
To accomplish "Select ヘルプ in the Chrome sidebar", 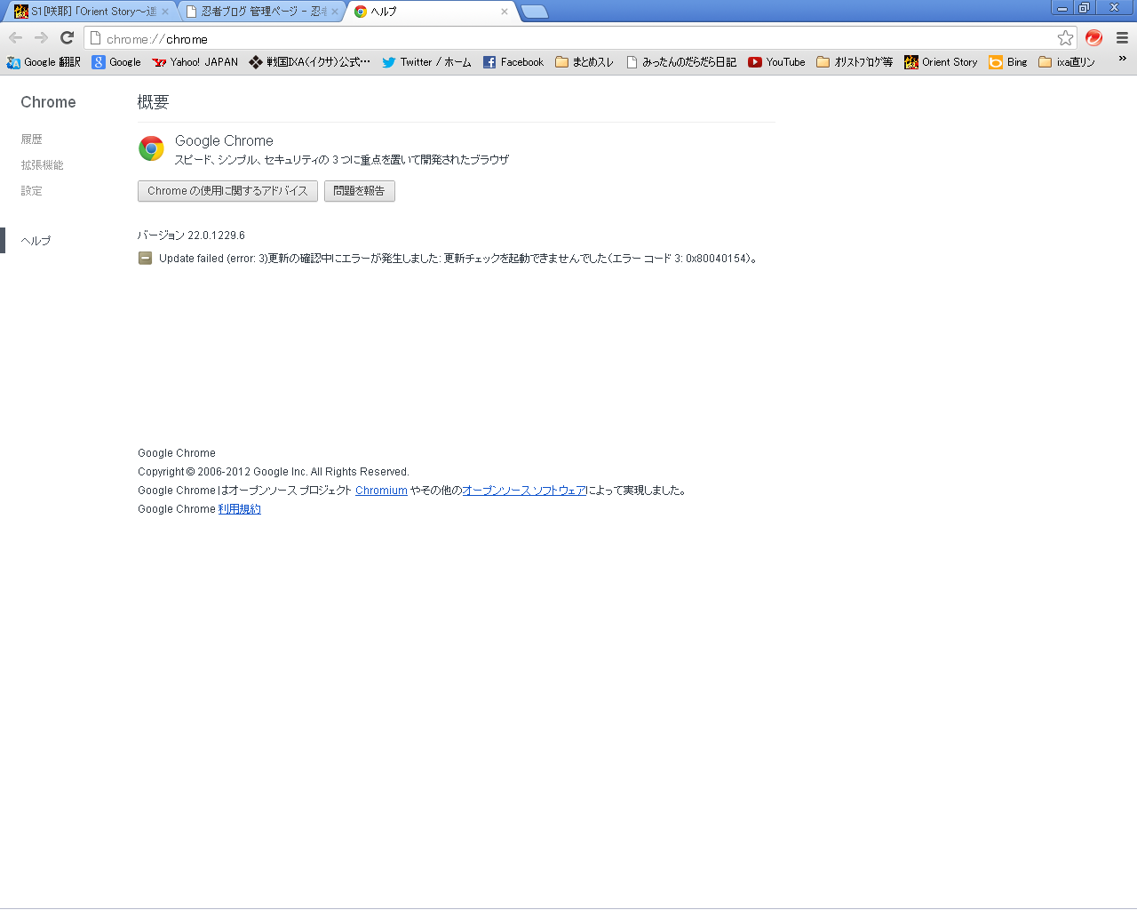I will pyautogui.click(x=36, y=241).
